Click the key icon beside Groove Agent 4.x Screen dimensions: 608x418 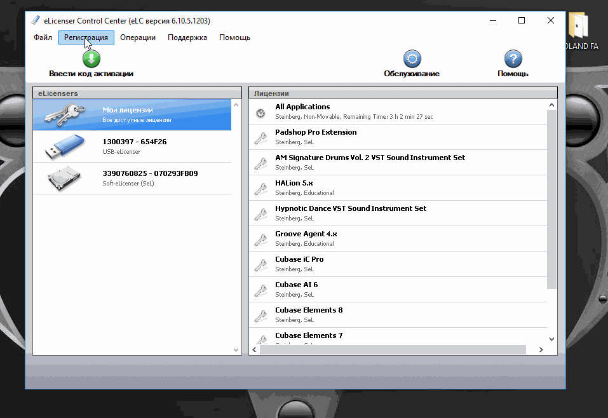261,239
